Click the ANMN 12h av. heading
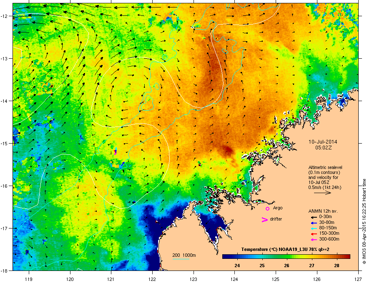The image size is (367, 283). coord(323,211)
